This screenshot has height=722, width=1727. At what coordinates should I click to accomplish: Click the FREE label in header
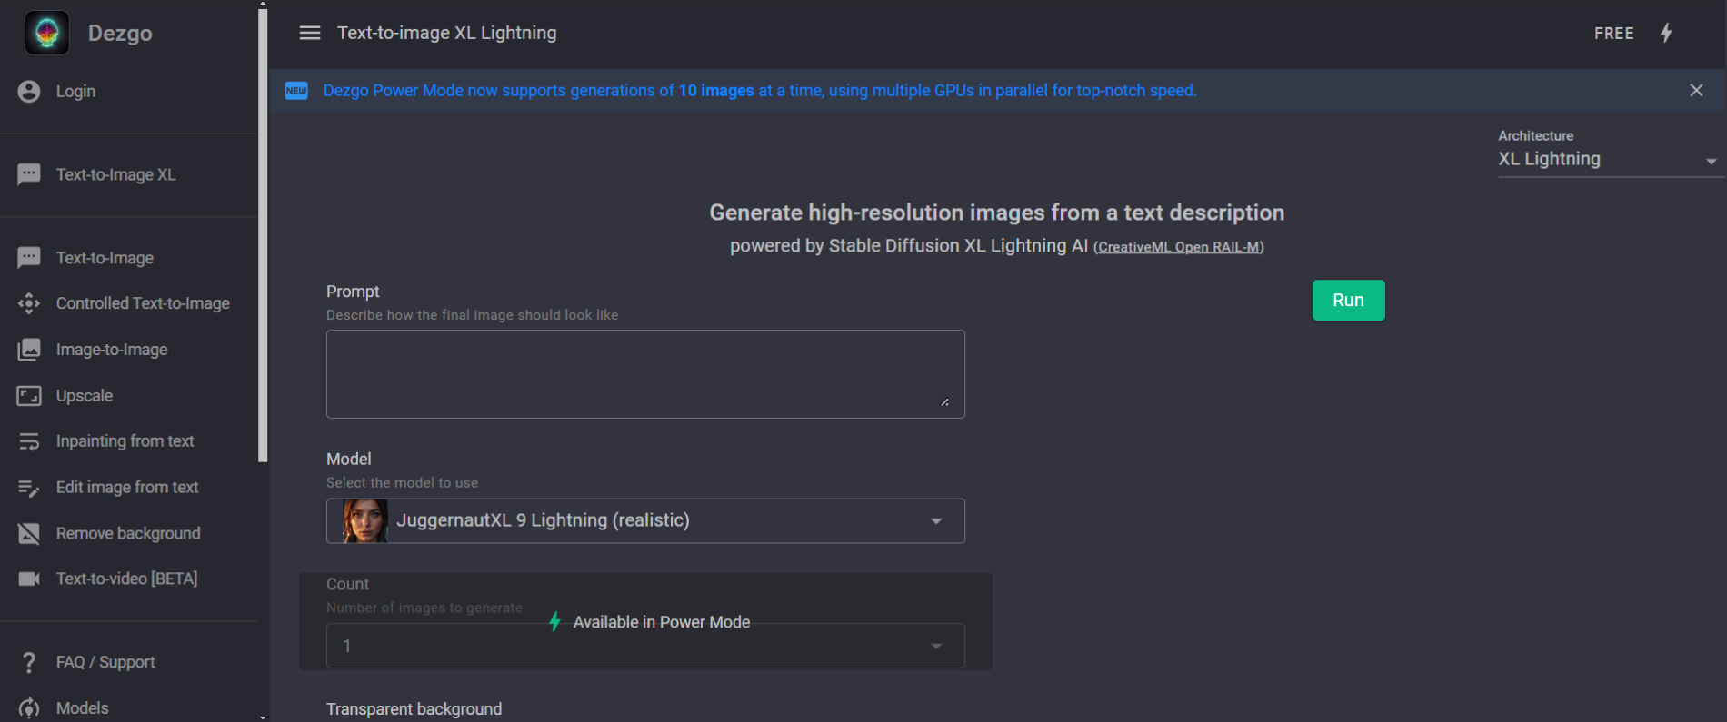pos(1614,34)
